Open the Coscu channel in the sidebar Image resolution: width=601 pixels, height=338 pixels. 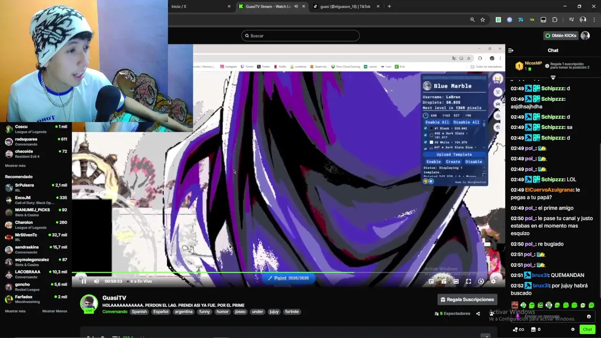coord(35,128)
